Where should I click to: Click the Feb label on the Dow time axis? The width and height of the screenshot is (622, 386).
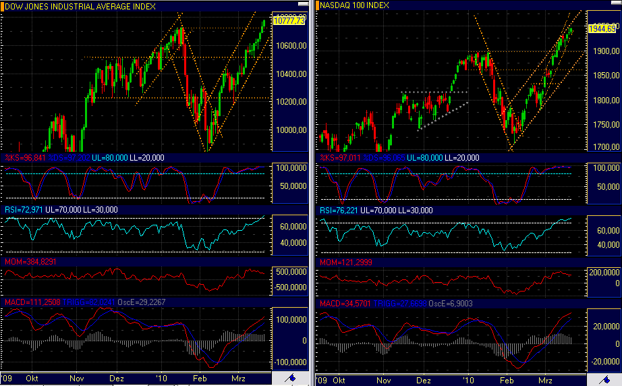coord(200,379)
